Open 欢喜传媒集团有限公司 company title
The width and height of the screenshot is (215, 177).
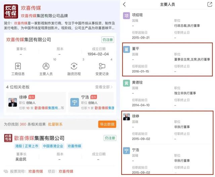coord(29,40)
